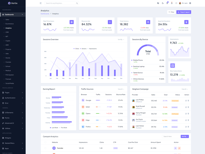View the Youtube campaign details eye icon
This screenshot has height=154, width=205.
(175, 148)
